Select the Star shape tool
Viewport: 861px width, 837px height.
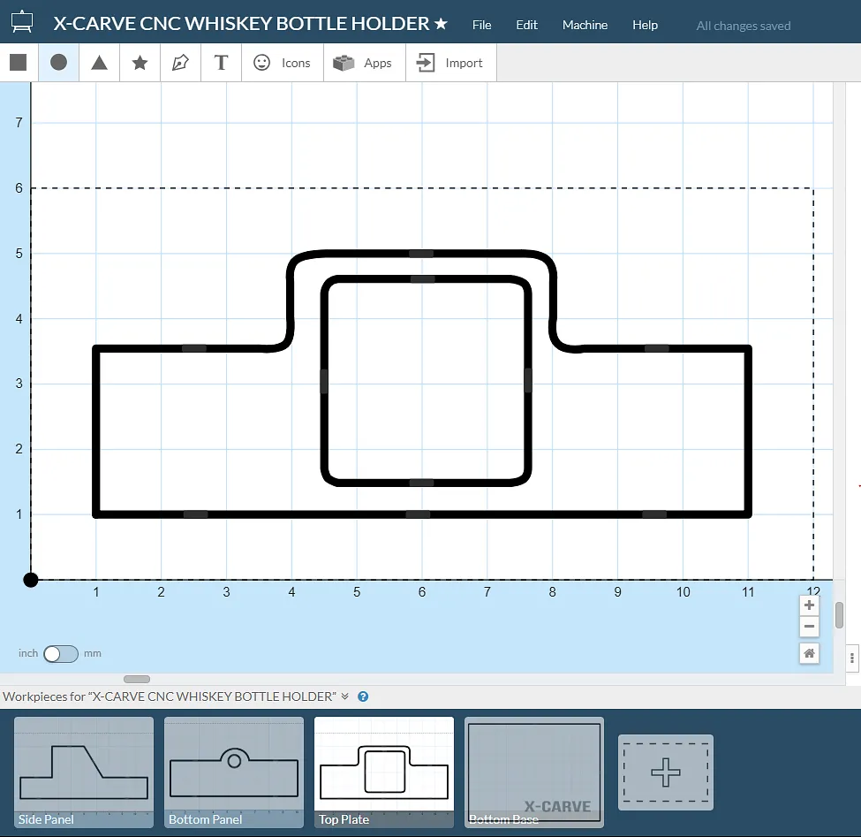[140, 63]
